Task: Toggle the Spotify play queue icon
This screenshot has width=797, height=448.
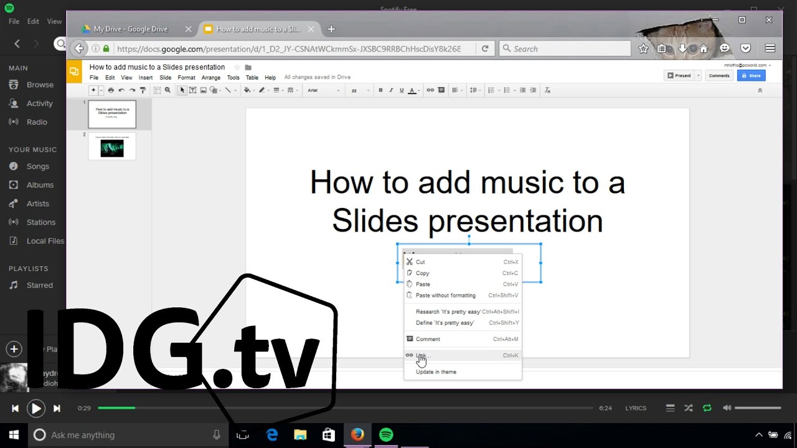Action: click(670, 408)
